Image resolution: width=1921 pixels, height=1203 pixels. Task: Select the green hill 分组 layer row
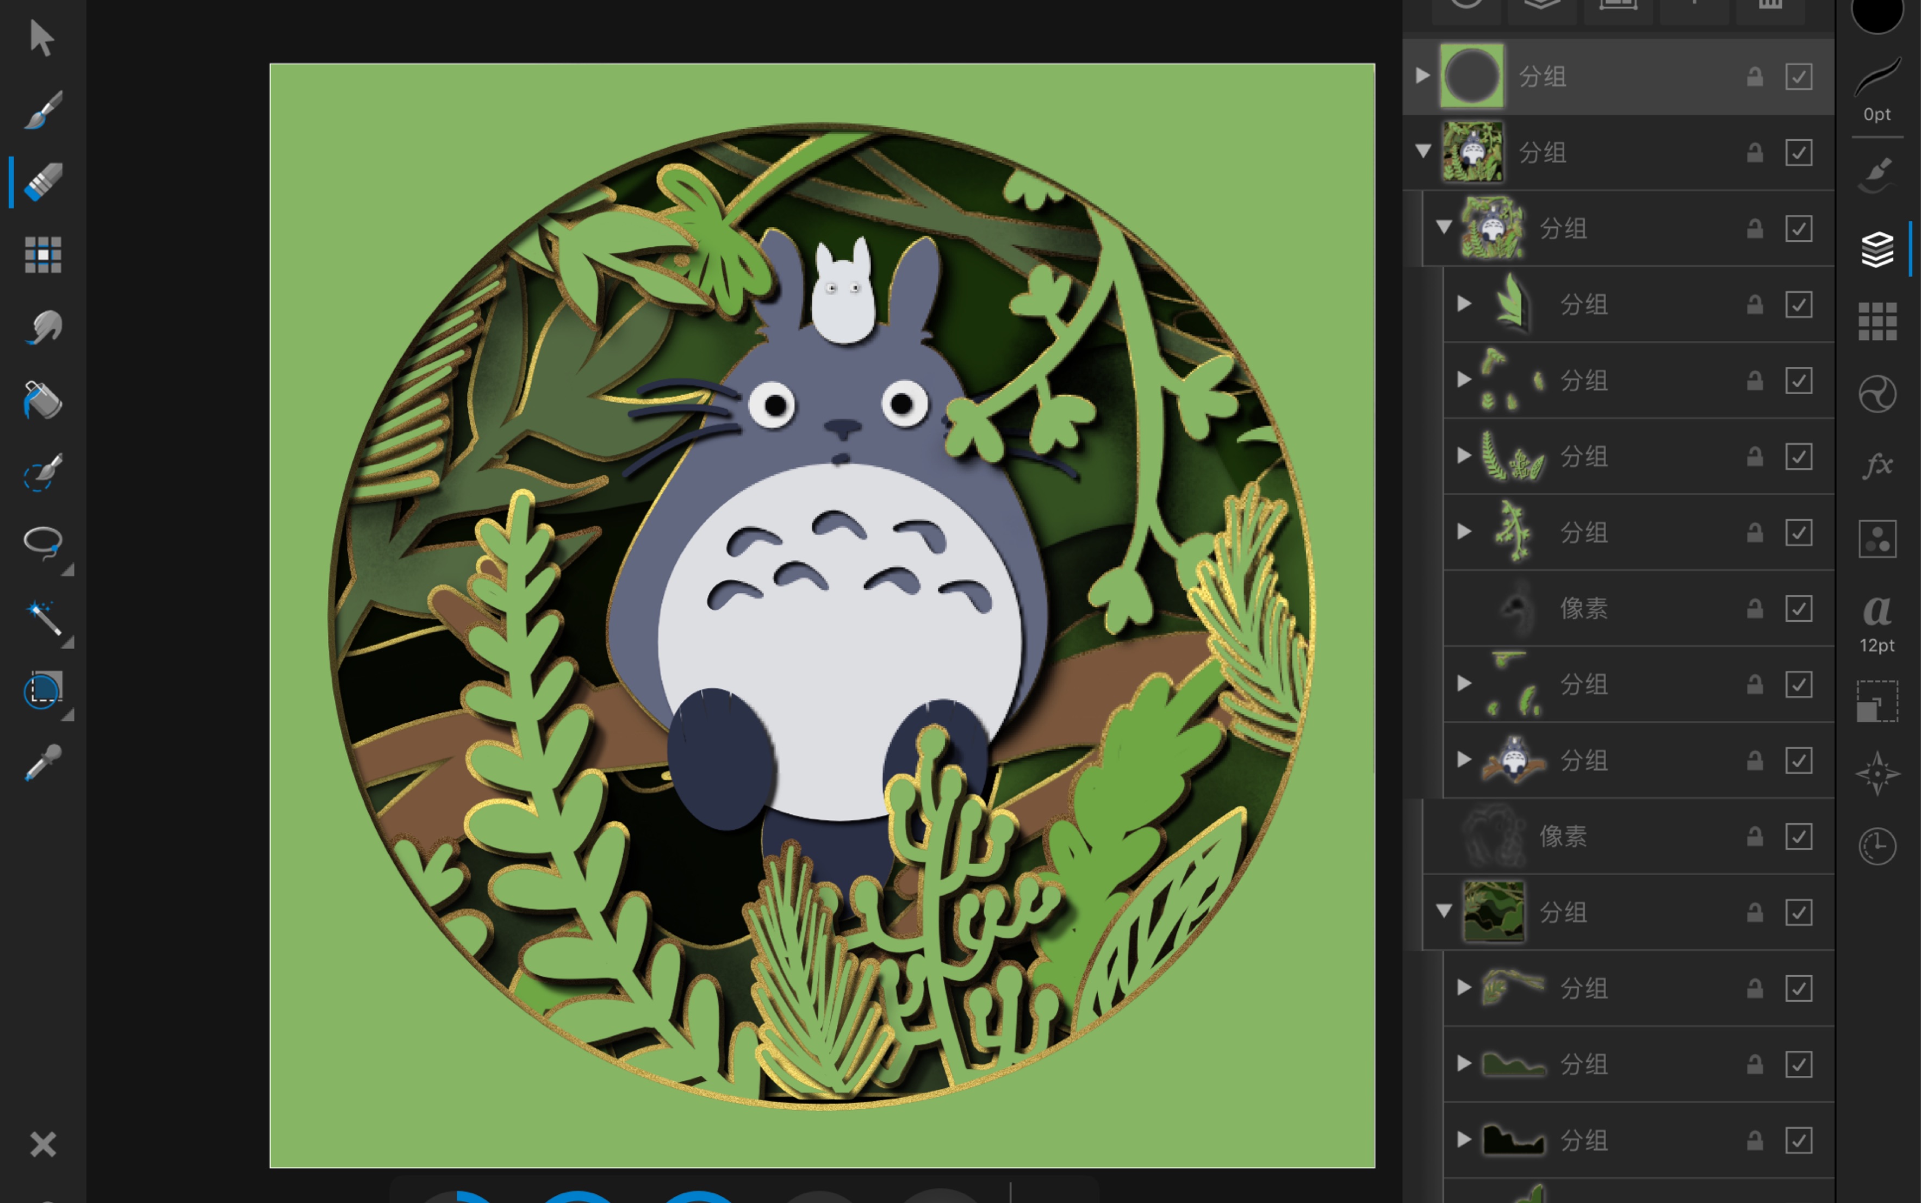pos(1639,1064)
